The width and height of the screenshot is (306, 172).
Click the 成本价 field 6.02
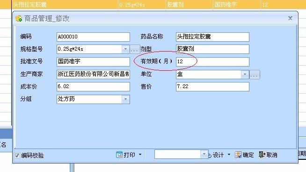coord(93,87)
